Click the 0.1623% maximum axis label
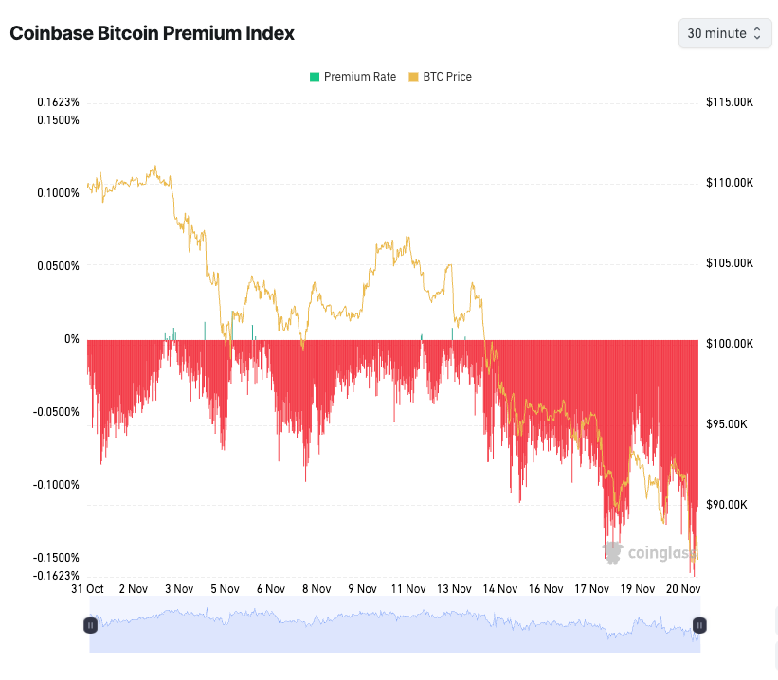Image resolution: width=778 pixels, height=680 pixels. click(x=59, y=102)
